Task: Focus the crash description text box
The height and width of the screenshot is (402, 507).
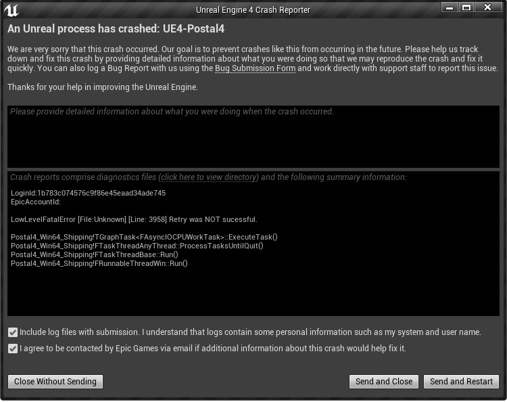Action: coord(254,137)
